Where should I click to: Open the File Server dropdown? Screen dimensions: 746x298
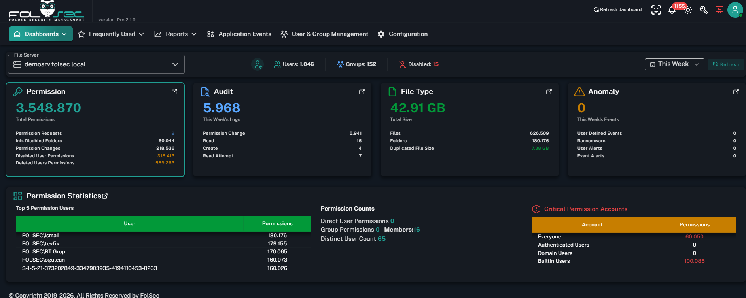(x=96, y=64)
